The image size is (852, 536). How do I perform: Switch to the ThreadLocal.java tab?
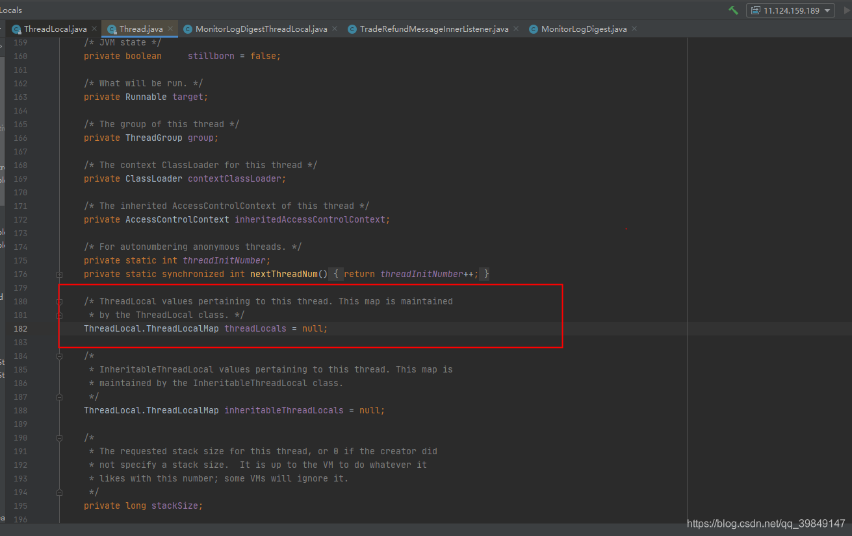(55, 29)
